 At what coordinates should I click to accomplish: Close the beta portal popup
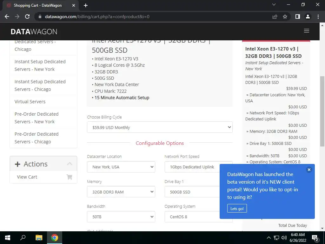tap(309, 170)
